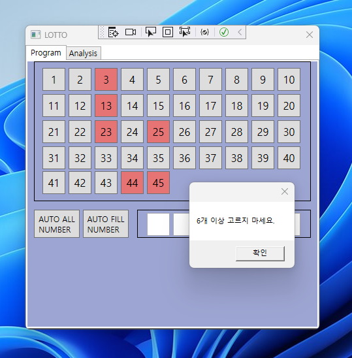Click AUTO FILL NUMBER button
The width and height of the screenshot is (352, 358).
point(106,223)
